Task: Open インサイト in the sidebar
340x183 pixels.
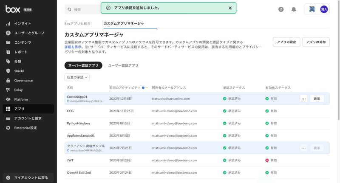Action: pyautogui.click(x=28, y=23)
